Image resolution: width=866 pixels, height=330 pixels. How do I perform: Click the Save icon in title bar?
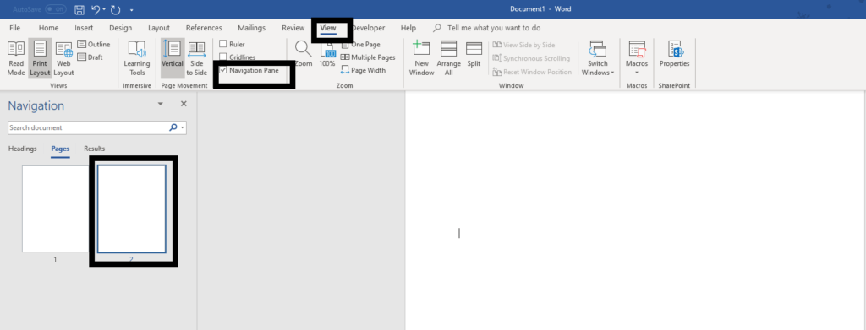pyautogui.click(x=79, y=9)
